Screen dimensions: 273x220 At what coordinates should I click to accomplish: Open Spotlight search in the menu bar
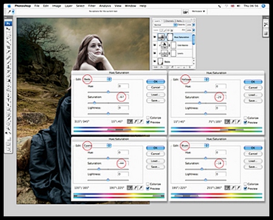coord(263,6)
